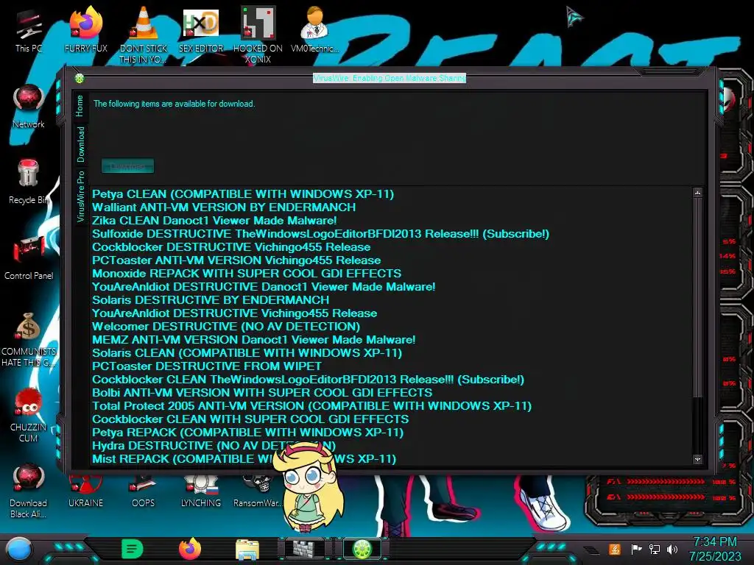
Task: Click the volume speaker tray icon
Action: tap(672, 549)
